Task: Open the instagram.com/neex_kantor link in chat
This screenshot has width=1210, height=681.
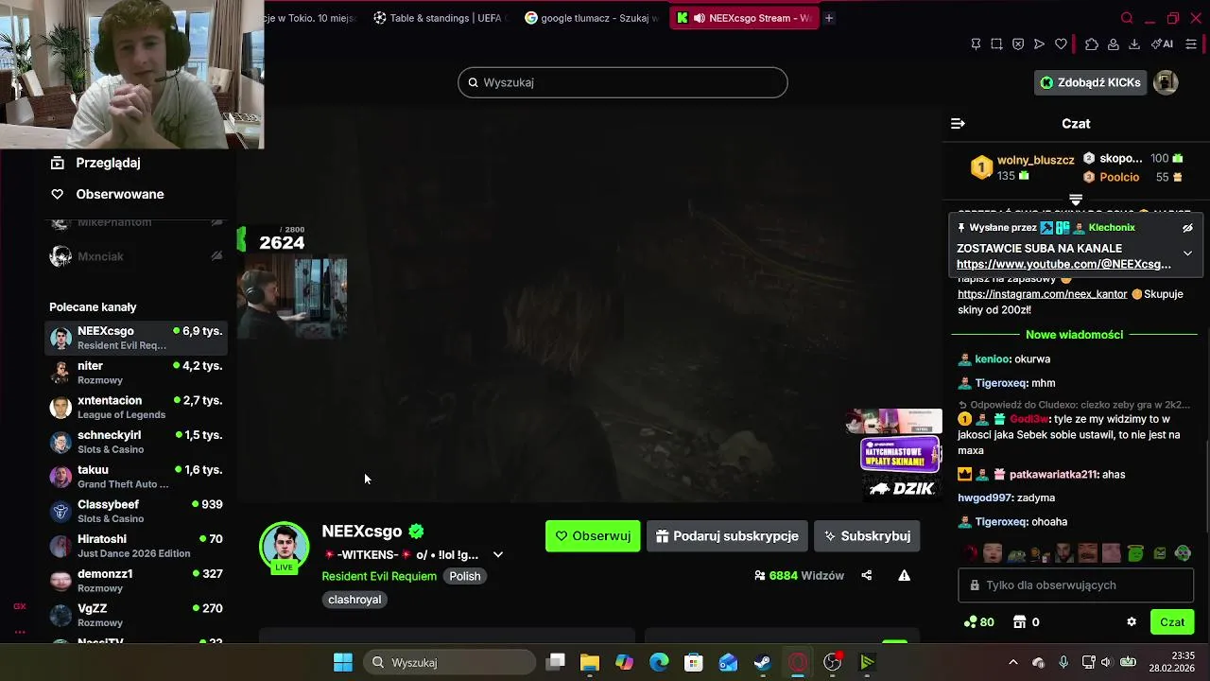Action: click(x=1043, y=294)
